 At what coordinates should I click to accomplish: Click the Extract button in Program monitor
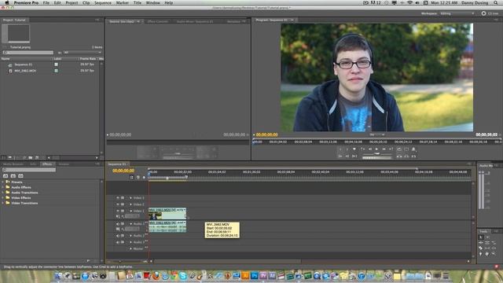coord(406,156)
